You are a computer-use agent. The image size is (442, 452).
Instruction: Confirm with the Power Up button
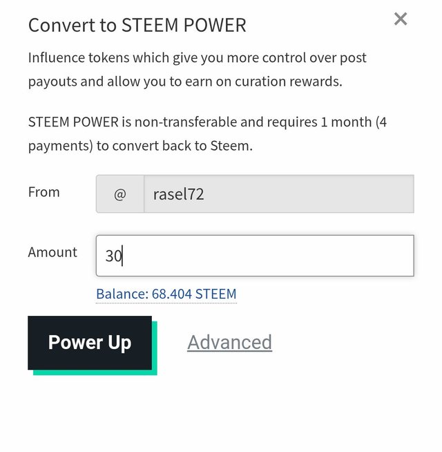click(x=90, y=343)
